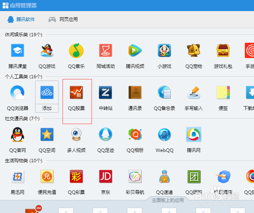Start 多人视频 webcam icon

[76, 134]
